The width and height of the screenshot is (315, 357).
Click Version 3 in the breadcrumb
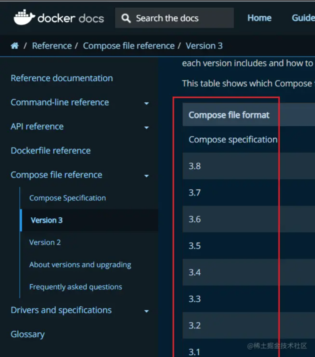[x=204, y=46]
